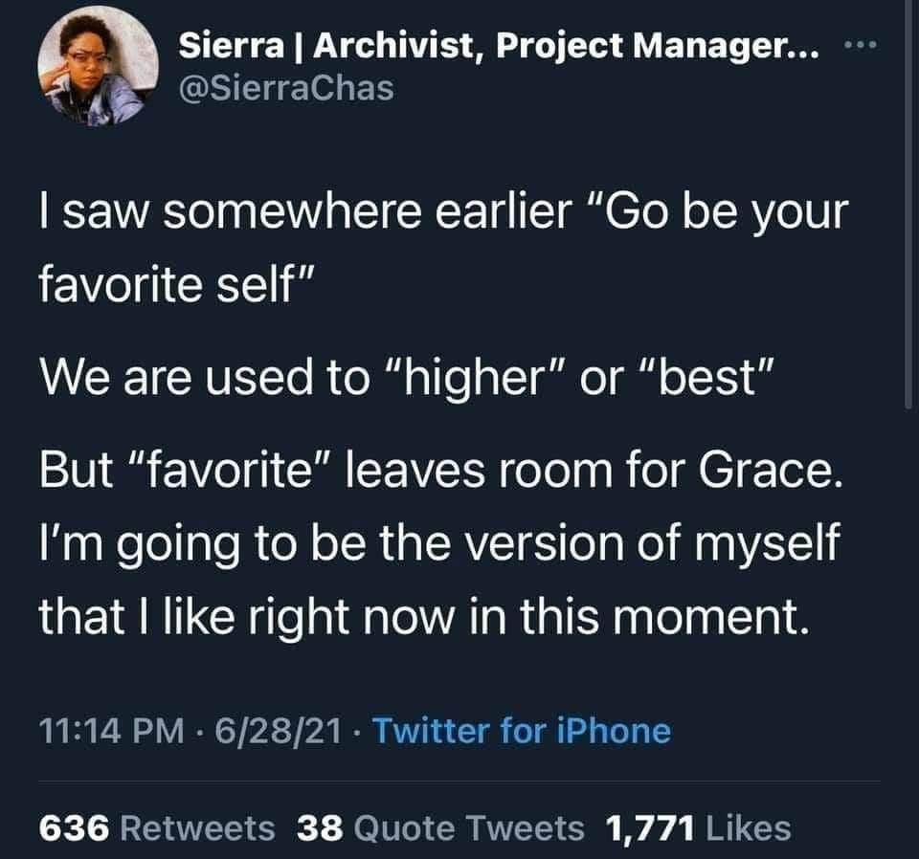View the 636 Retweets list

pos(157,827)
